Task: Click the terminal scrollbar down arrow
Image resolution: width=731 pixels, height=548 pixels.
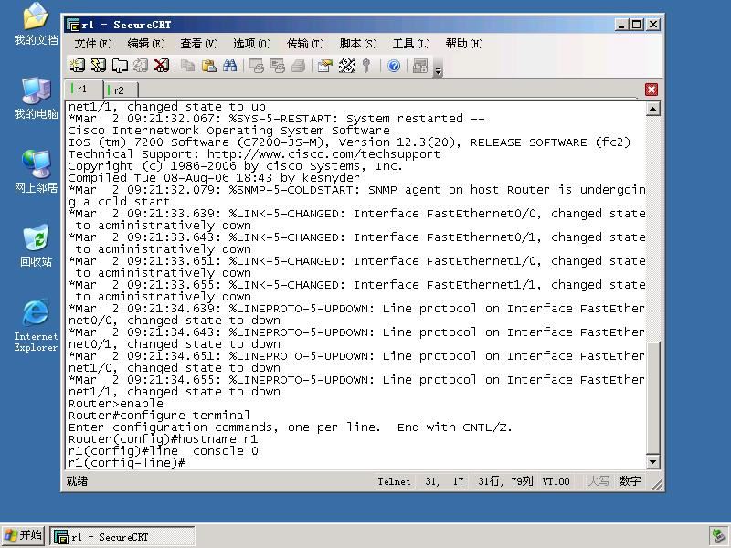Action: [652, 462]
